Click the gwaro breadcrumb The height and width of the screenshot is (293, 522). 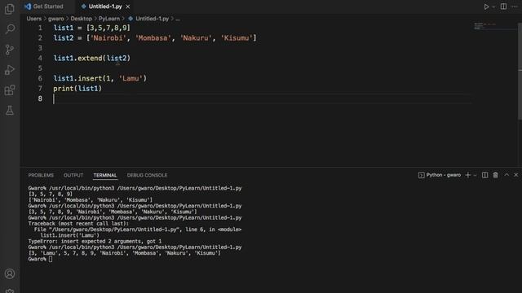pos(56,19)
